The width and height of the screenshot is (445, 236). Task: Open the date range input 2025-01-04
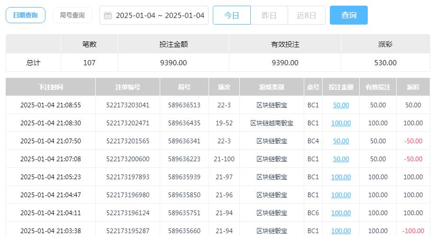tap(154, 15)
